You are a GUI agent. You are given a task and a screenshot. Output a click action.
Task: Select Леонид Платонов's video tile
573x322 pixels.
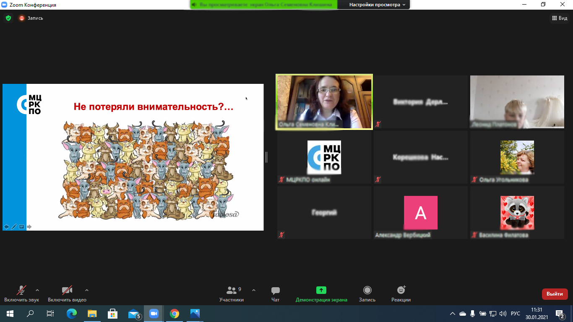pos(517,102)
